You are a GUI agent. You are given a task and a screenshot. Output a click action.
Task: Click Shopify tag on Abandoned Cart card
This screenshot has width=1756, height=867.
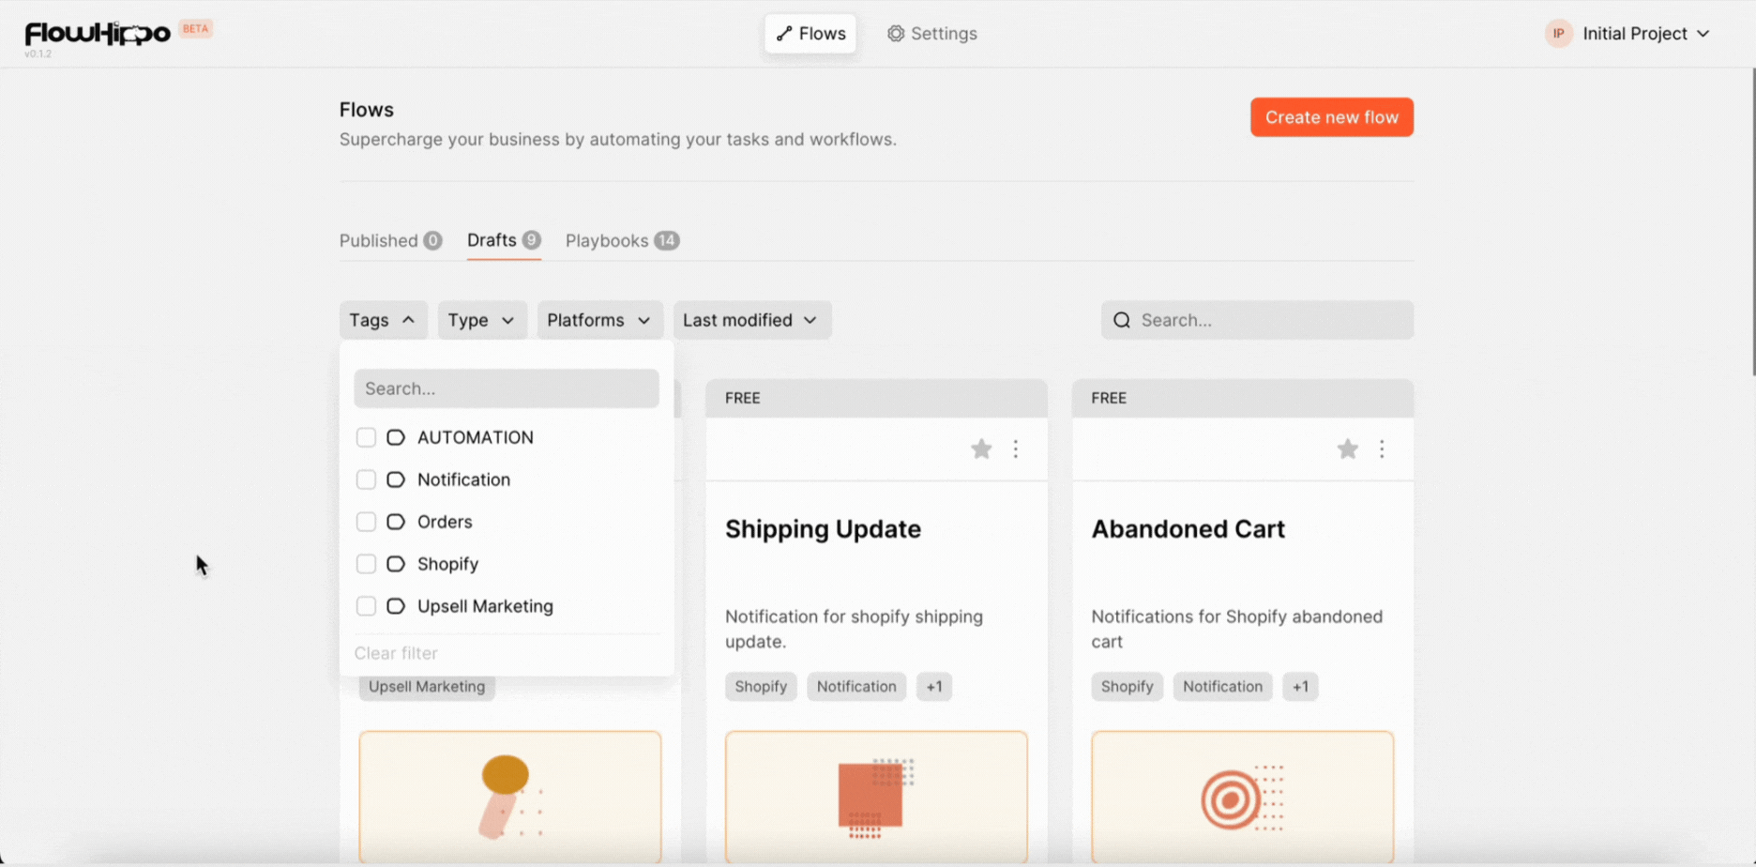(1127, 687)
